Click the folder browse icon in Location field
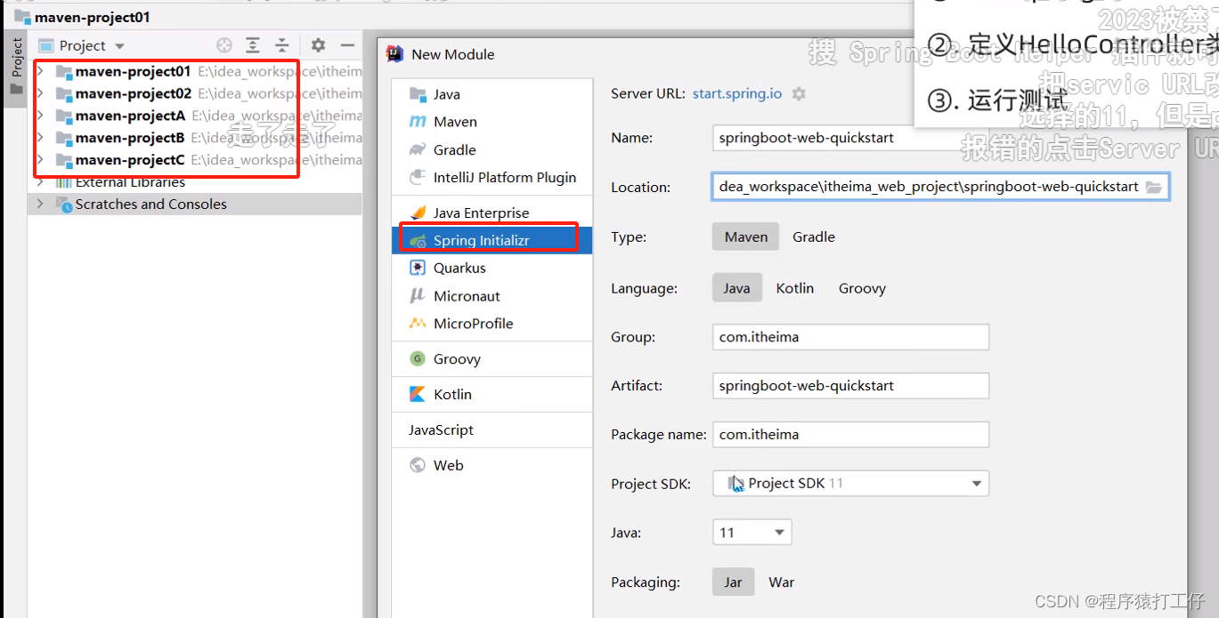This screenshot has height=618, width=1219. 1153,187
